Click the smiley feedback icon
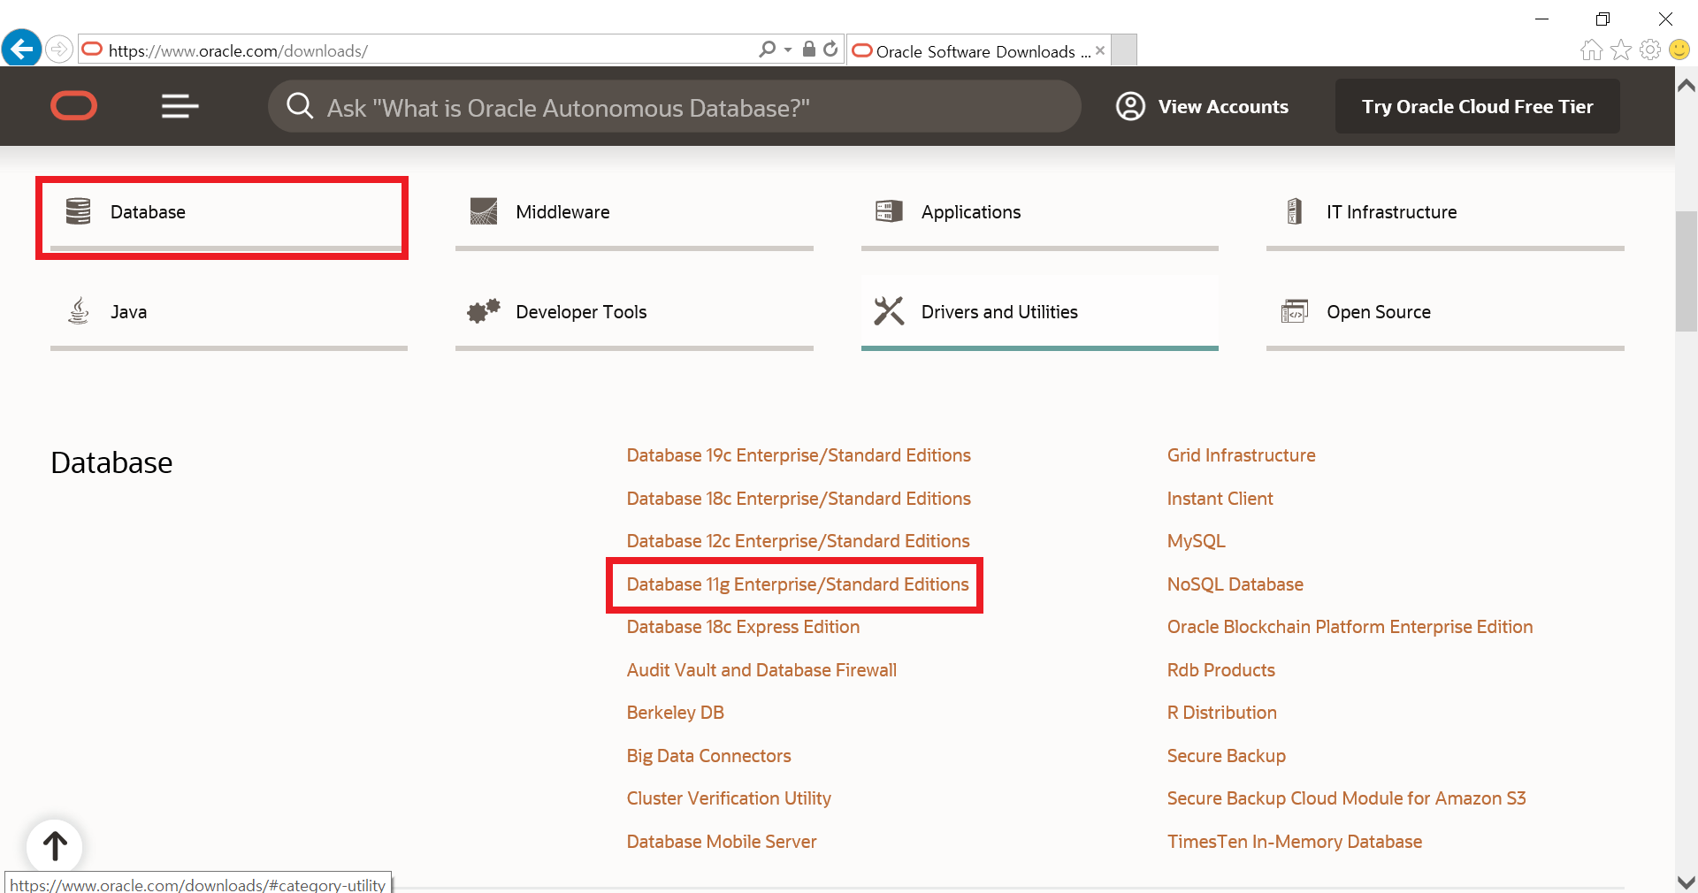The width and height of the screenshot is (1698, 893). 1679,50
